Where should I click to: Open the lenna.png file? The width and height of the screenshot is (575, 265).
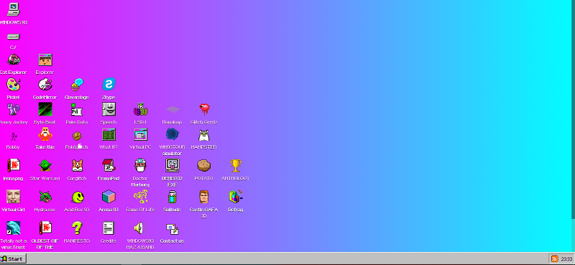(13, 166)
